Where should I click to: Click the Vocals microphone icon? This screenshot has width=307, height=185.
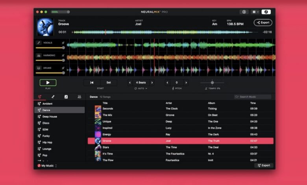point(39,43)
